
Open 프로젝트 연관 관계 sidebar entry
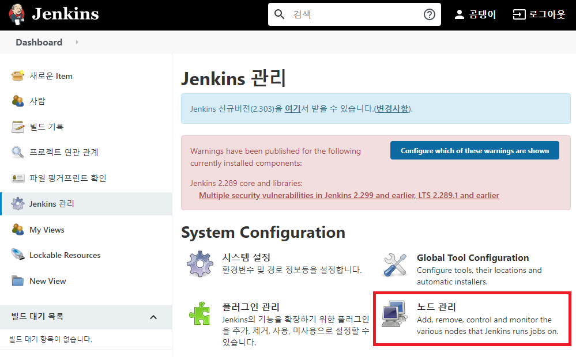64,152
